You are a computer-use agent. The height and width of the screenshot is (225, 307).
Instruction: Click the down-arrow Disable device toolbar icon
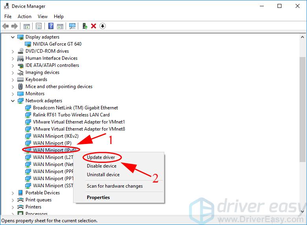coord(103,26)
